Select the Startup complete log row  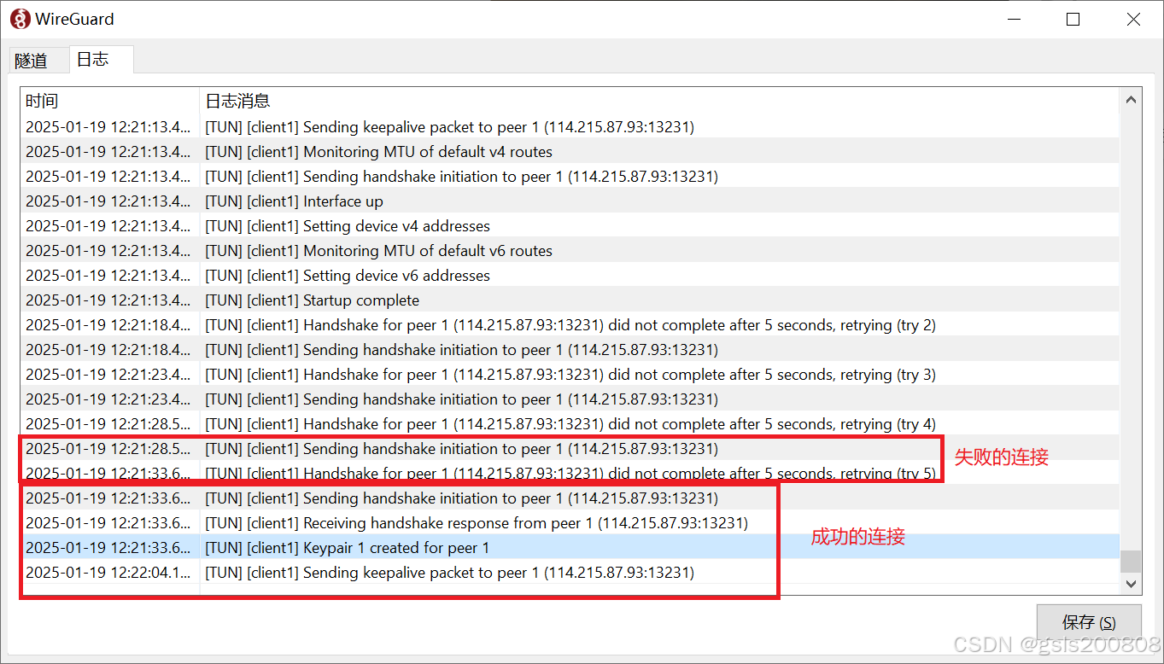(570, 300)
